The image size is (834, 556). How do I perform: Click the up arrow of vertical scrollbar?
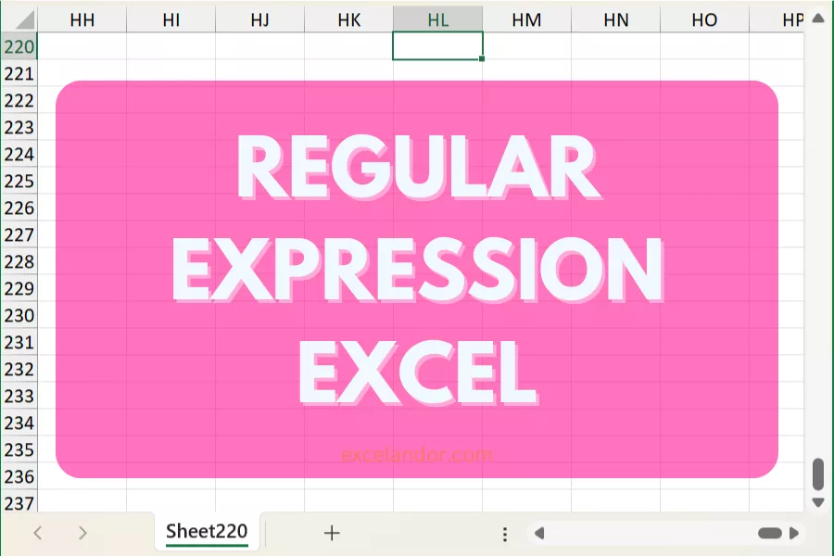818,18
